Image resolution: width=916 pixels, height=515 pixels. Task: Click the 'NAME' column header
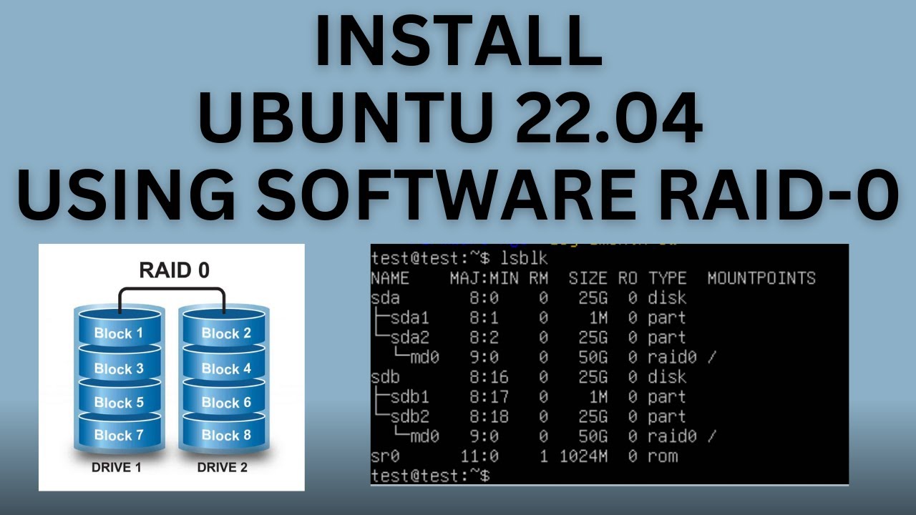[390, 278]
